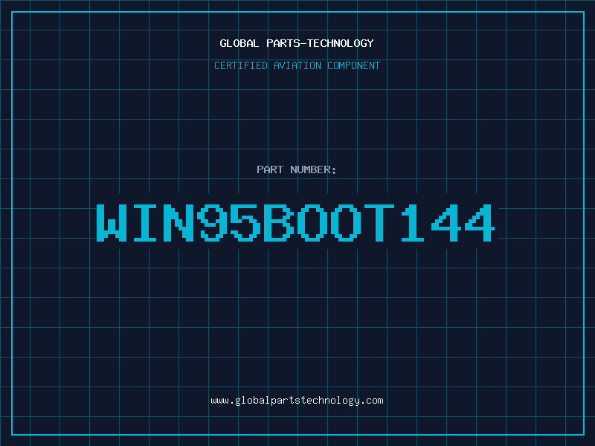Click the .com ending of the URL

point(371,401)
